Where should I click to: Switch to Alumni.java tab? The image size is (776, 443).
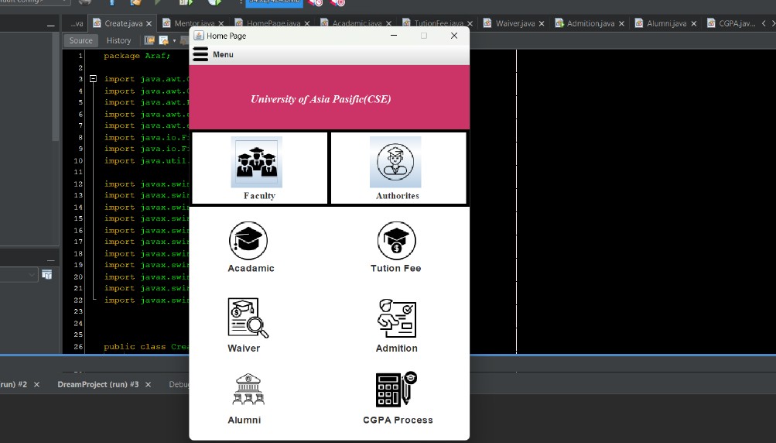tap(666, 23)
